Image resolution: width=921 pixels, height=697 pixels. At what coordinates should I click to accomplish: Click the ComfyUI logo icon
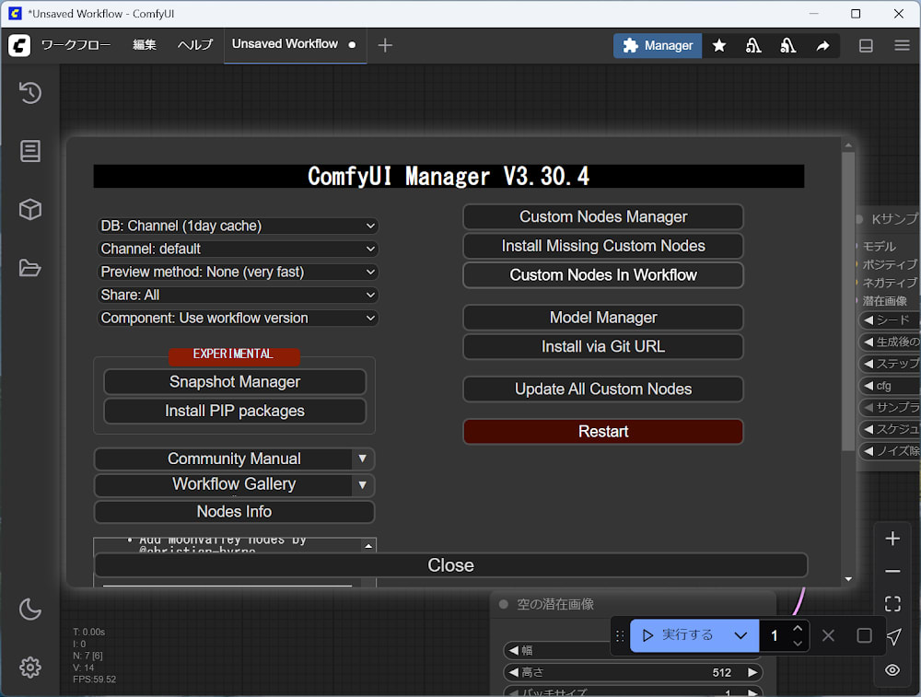click(19, 45)
